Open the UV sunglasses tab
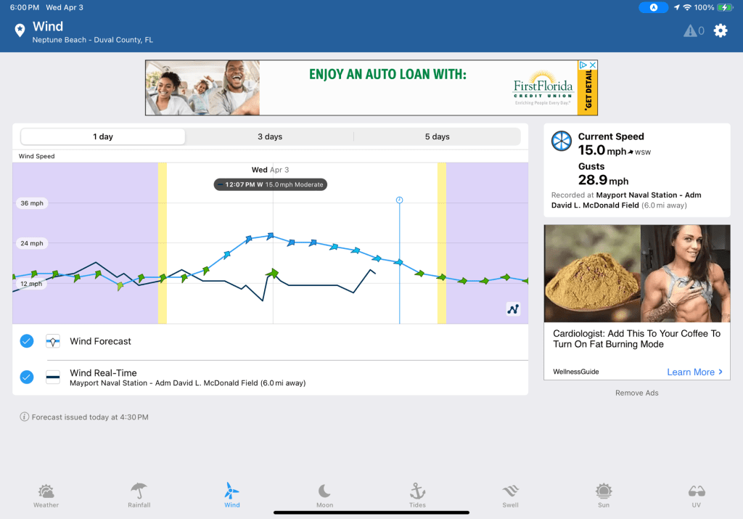Image resolution: width=743 pixels, height=519 pixels. point(697,495)
